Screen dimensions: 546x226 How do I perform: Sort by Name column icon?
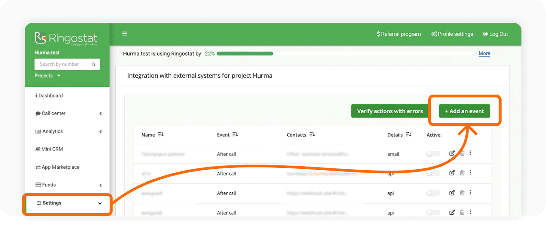pos(161,135)
